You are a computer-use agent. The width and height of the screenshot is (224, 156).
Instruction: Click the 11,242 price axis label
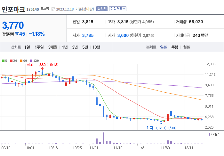(210, 74)
